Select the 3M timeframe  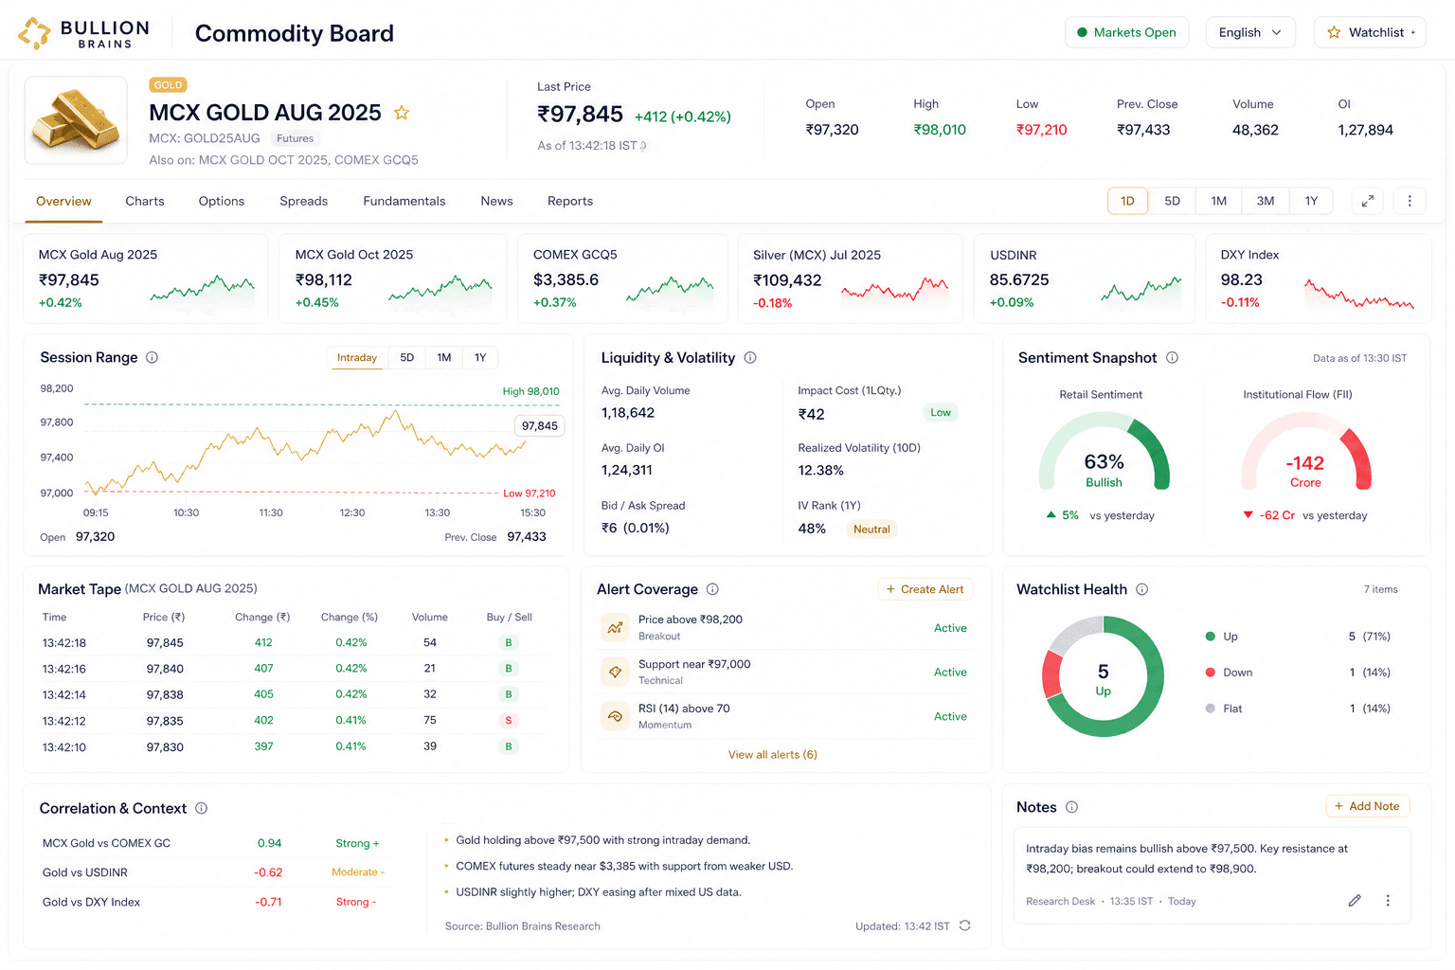[x=1265, y=201]
